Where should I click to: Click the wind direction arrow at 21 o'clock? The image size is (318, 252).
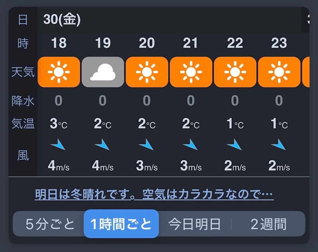[x=190, y=144]
